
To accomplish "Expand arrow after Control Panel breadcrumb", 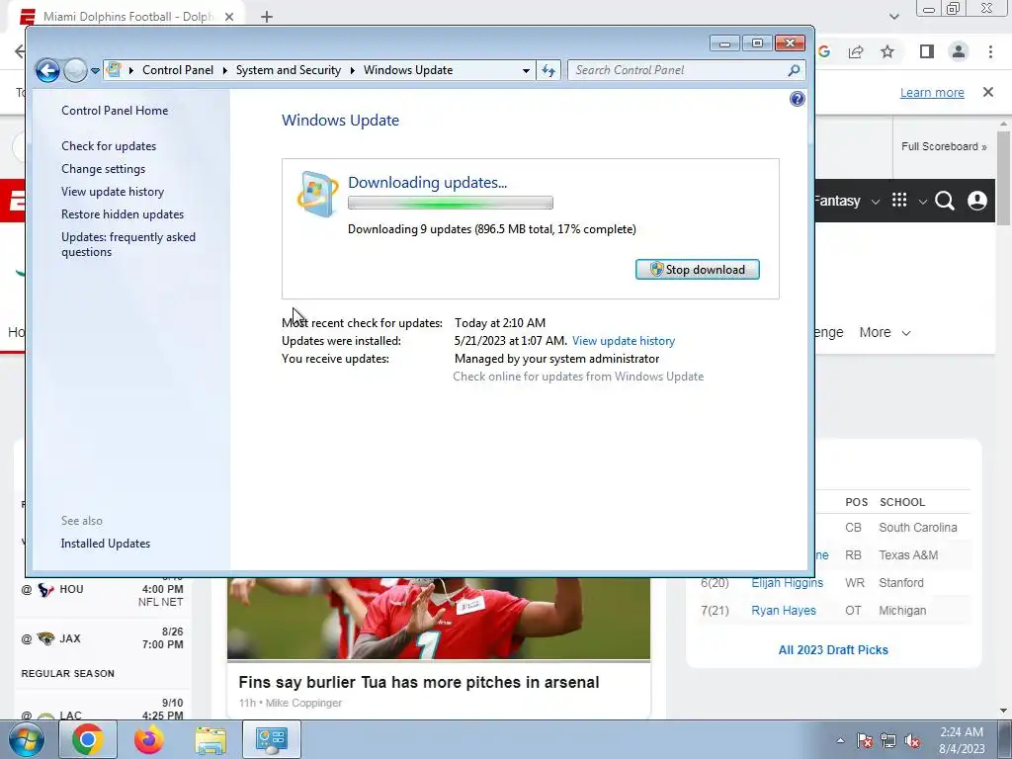I will tap(224, 70).
